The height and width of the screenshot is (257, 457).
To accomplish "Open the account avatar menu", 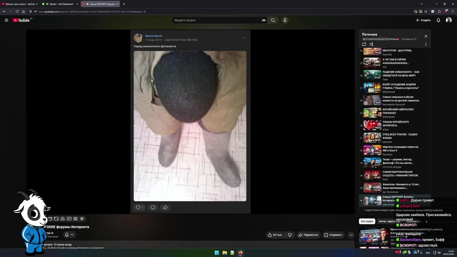I will click(449, 20).
